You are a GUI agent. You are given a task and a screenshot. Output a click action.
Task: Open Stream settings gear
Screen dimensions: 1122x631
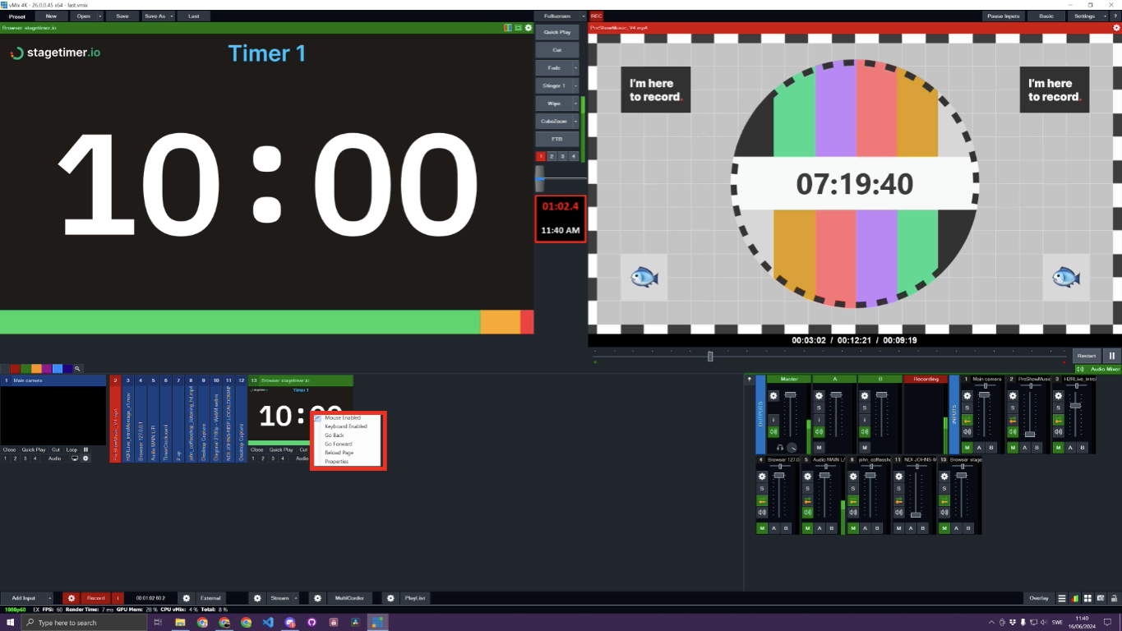[257, 598]
